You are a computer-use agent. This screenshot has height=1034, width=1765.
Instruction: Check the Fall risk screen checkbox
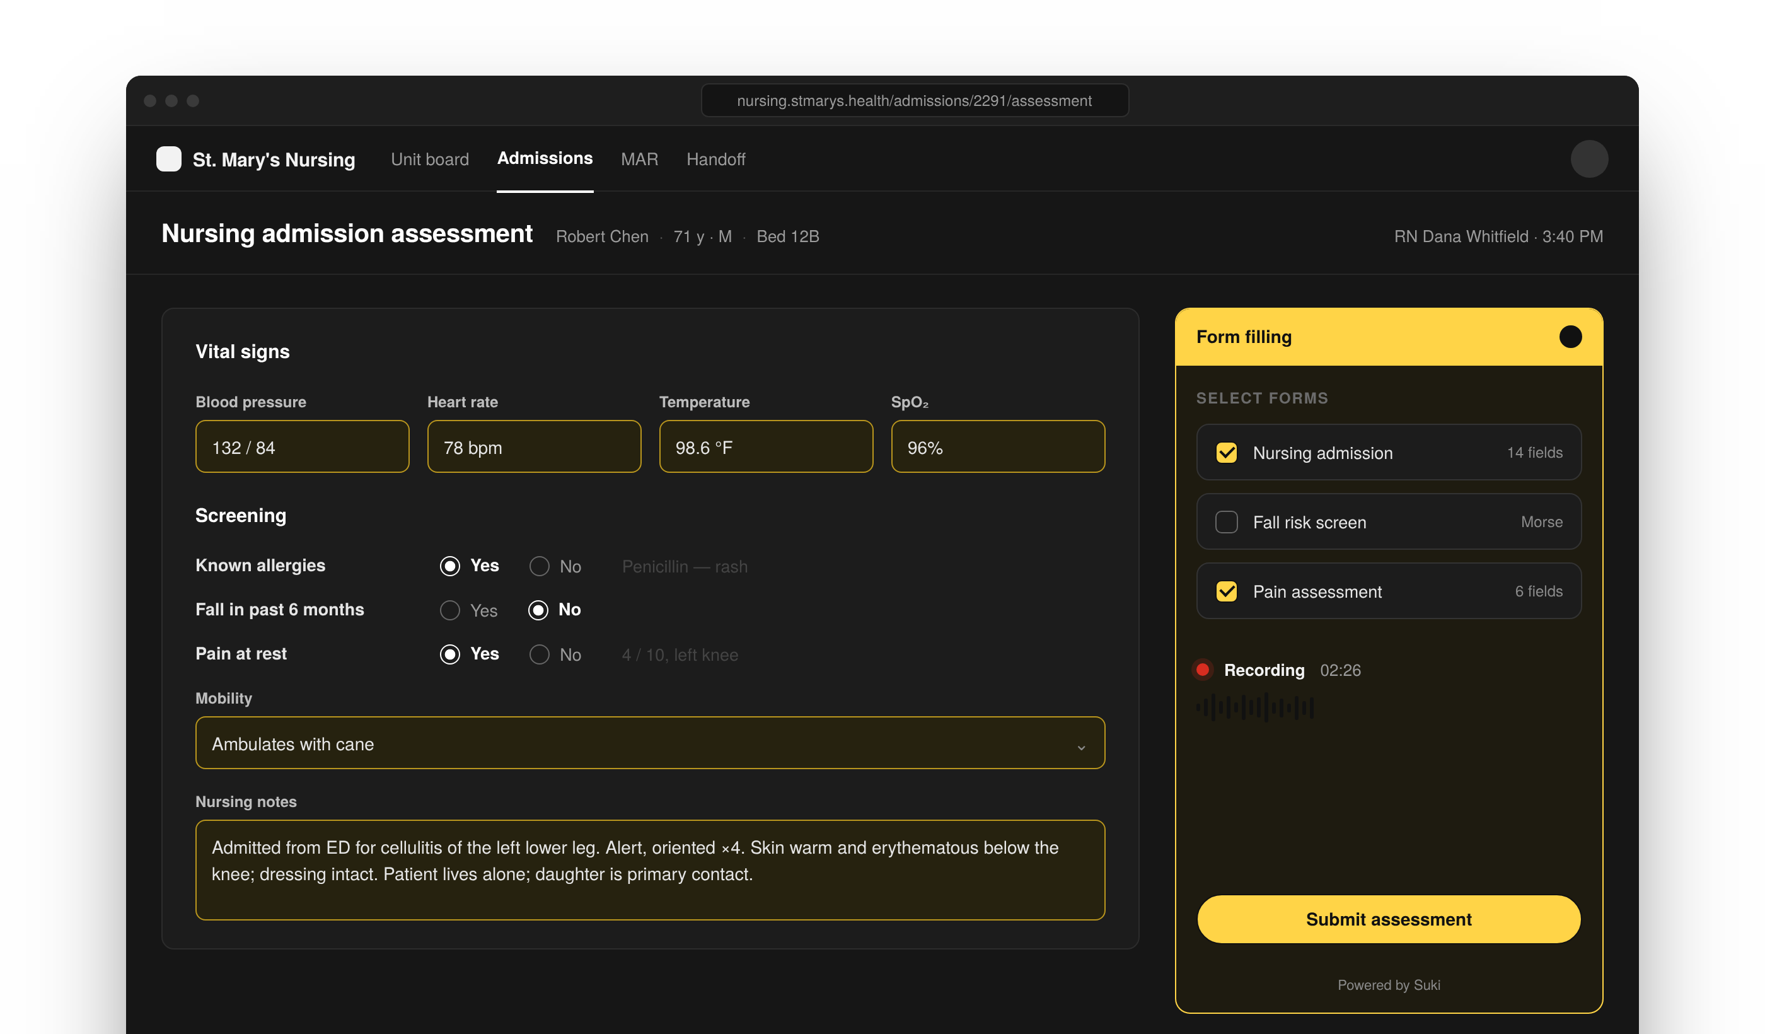(1227, 522)
